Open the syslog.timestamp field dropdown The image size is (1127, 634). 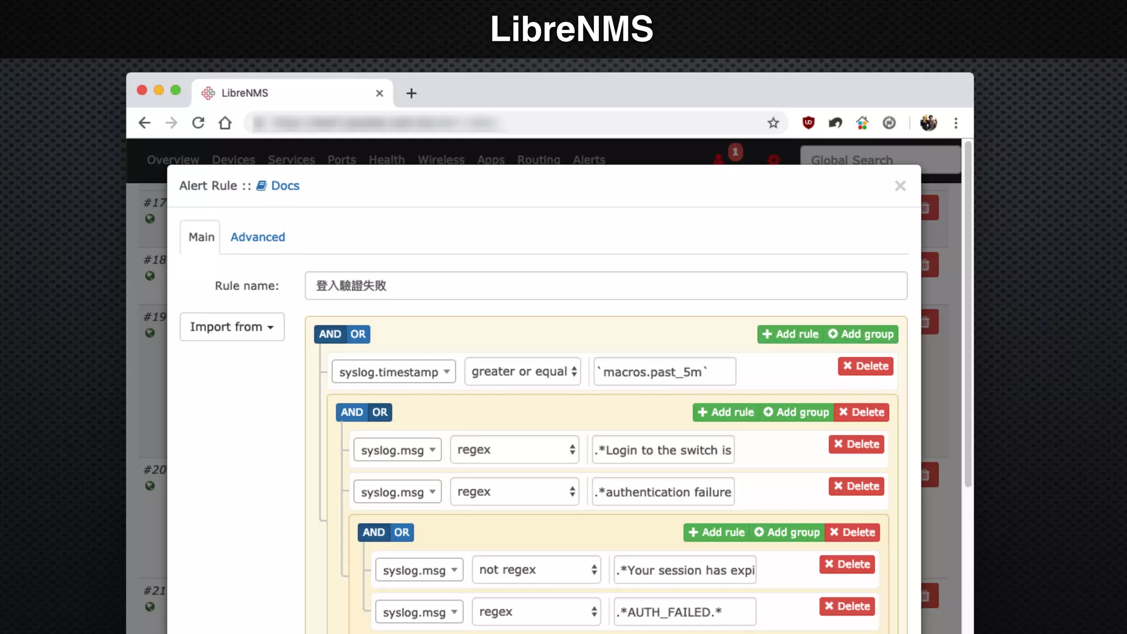click(393, 371)
